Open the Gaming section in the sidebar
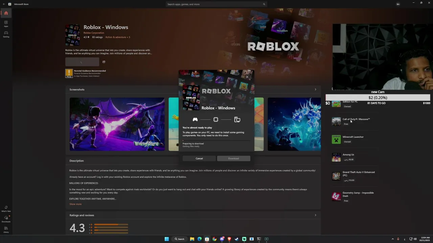 (6, 34)
